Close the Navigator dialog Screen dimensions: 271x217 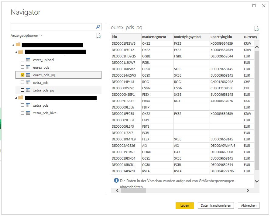pos(264,6)
